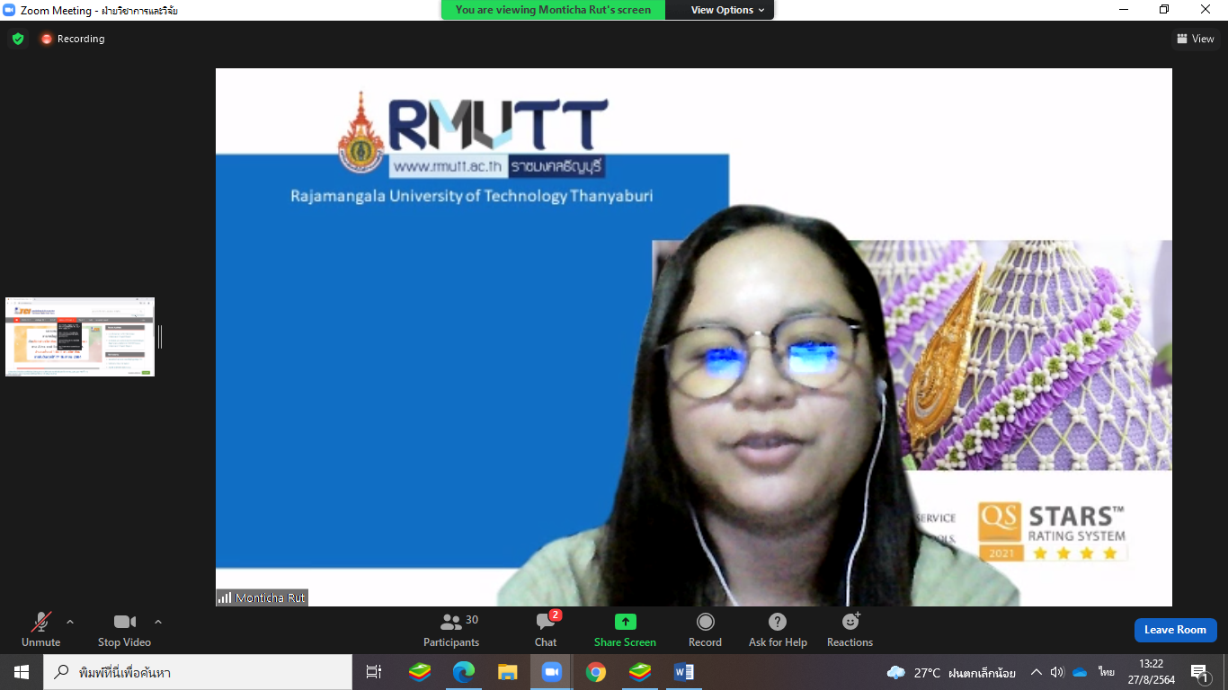Expand video options arrow beside Stop Video
Image resolution: width=1228 pixels, height=690 pixels.
click(158, 622)
